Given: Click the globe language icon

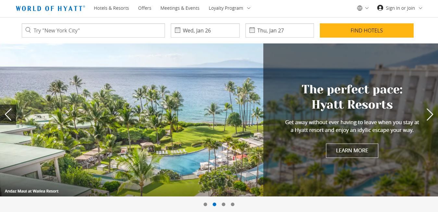Looking at the screenshot, I should pyautogui.click(x=360, y=8).
